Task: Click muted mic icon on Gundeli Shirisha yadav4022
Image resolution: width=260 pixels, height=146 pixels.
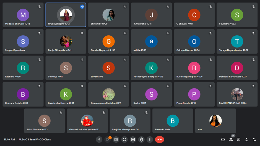Action: 103,113
